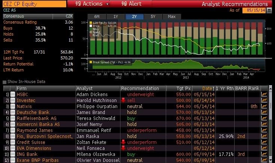Open the Credit Suisse firm link

pos(31,142)
